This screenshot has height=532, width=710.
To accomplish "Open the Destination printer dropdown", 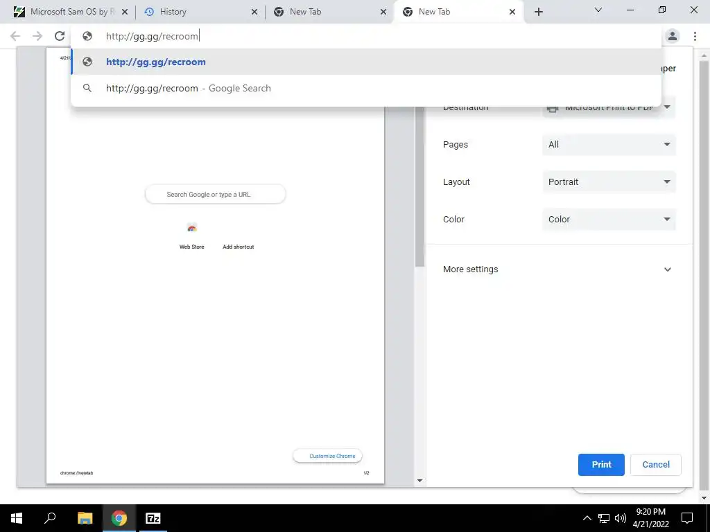I will click(609, 107).
